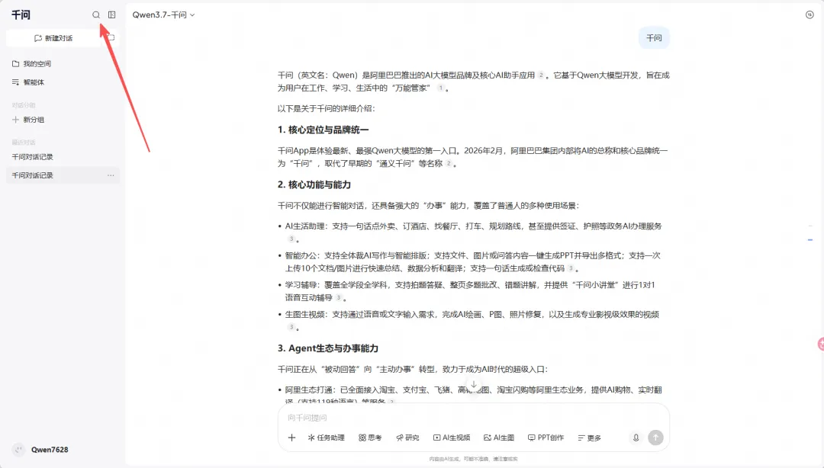Open the 智能体 agents entry
The width and height of the screenshot is (824, 468).
click(28, 82)
